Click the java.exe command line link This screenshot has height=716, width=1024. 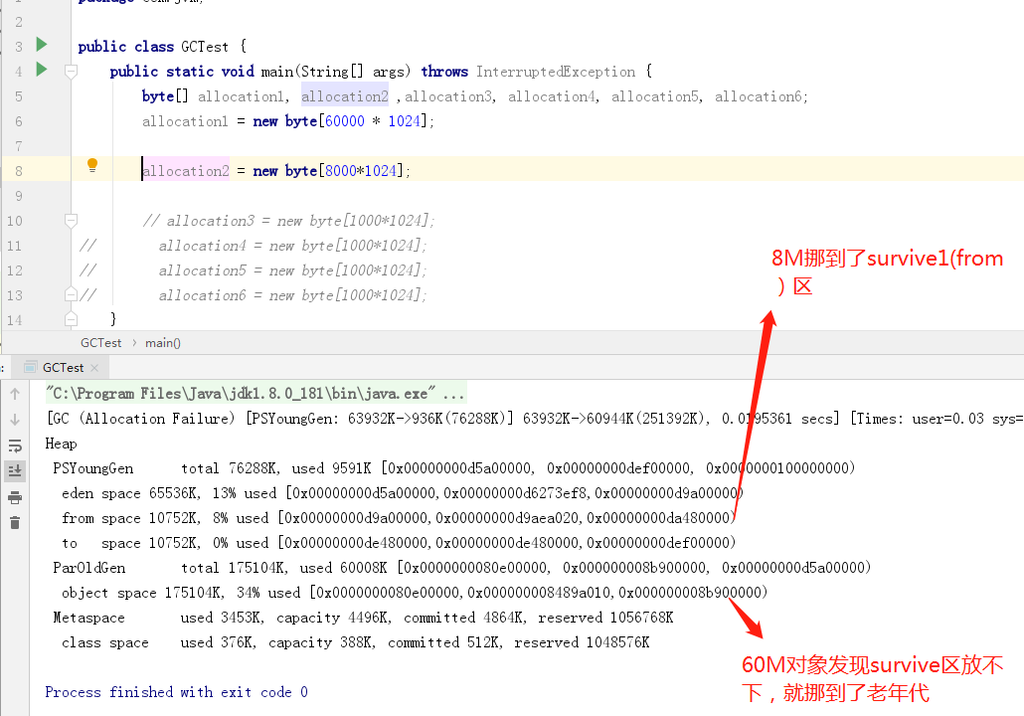pos(256,393)
